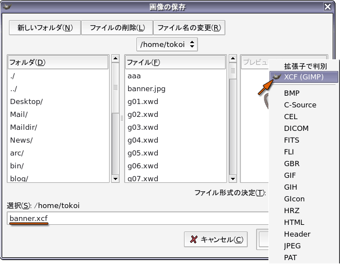
Task: Click folder list scrollbar up arrow
Action: (x=115, y=58)
